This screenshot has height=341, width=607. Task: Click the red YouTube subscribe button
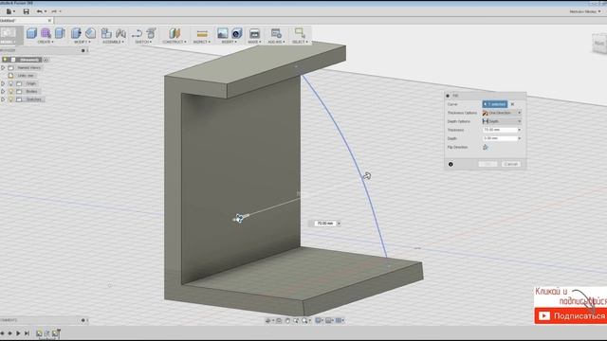[571, 315]
